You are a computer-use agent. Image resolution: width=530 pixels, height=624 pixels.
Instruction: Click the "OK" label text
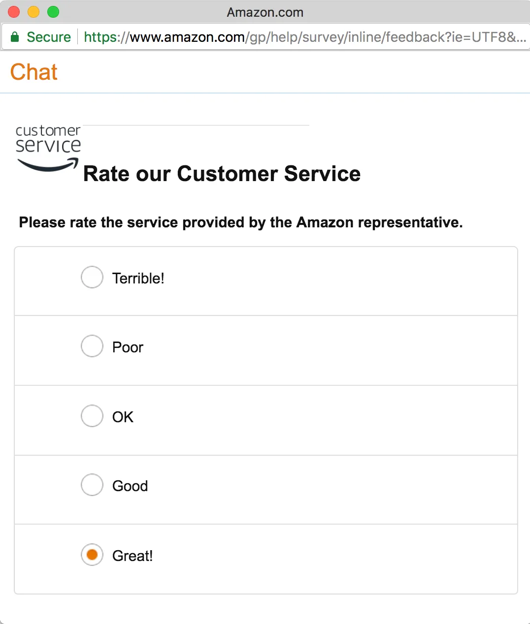tap(123, 417)
